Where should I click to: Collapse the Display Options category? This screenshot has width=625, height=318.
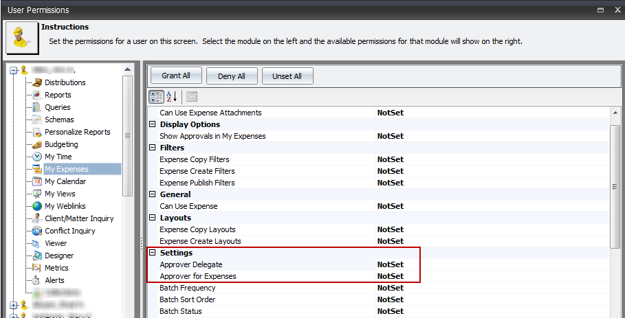pyautogui.click(x=153, y=124)
